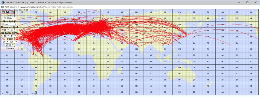Click the Not secure info icon

[2, 7]
